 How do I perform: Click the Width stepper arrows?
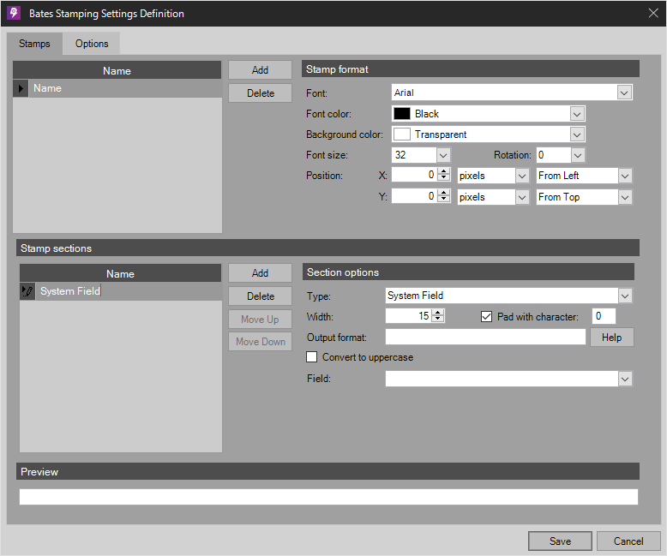[x=438, y=315]
